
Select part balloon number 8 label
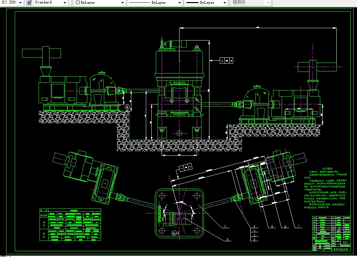pos(285,226)
